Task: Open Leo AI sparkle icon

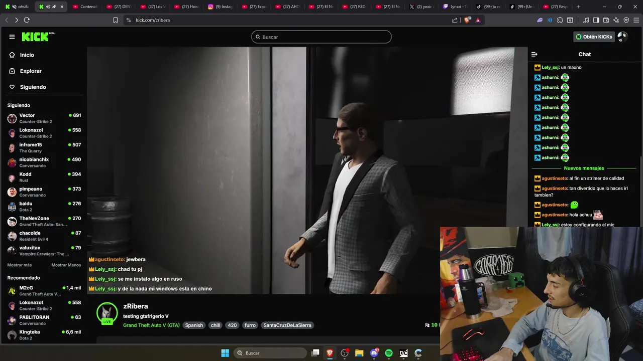Action: [x=616, y=20]
